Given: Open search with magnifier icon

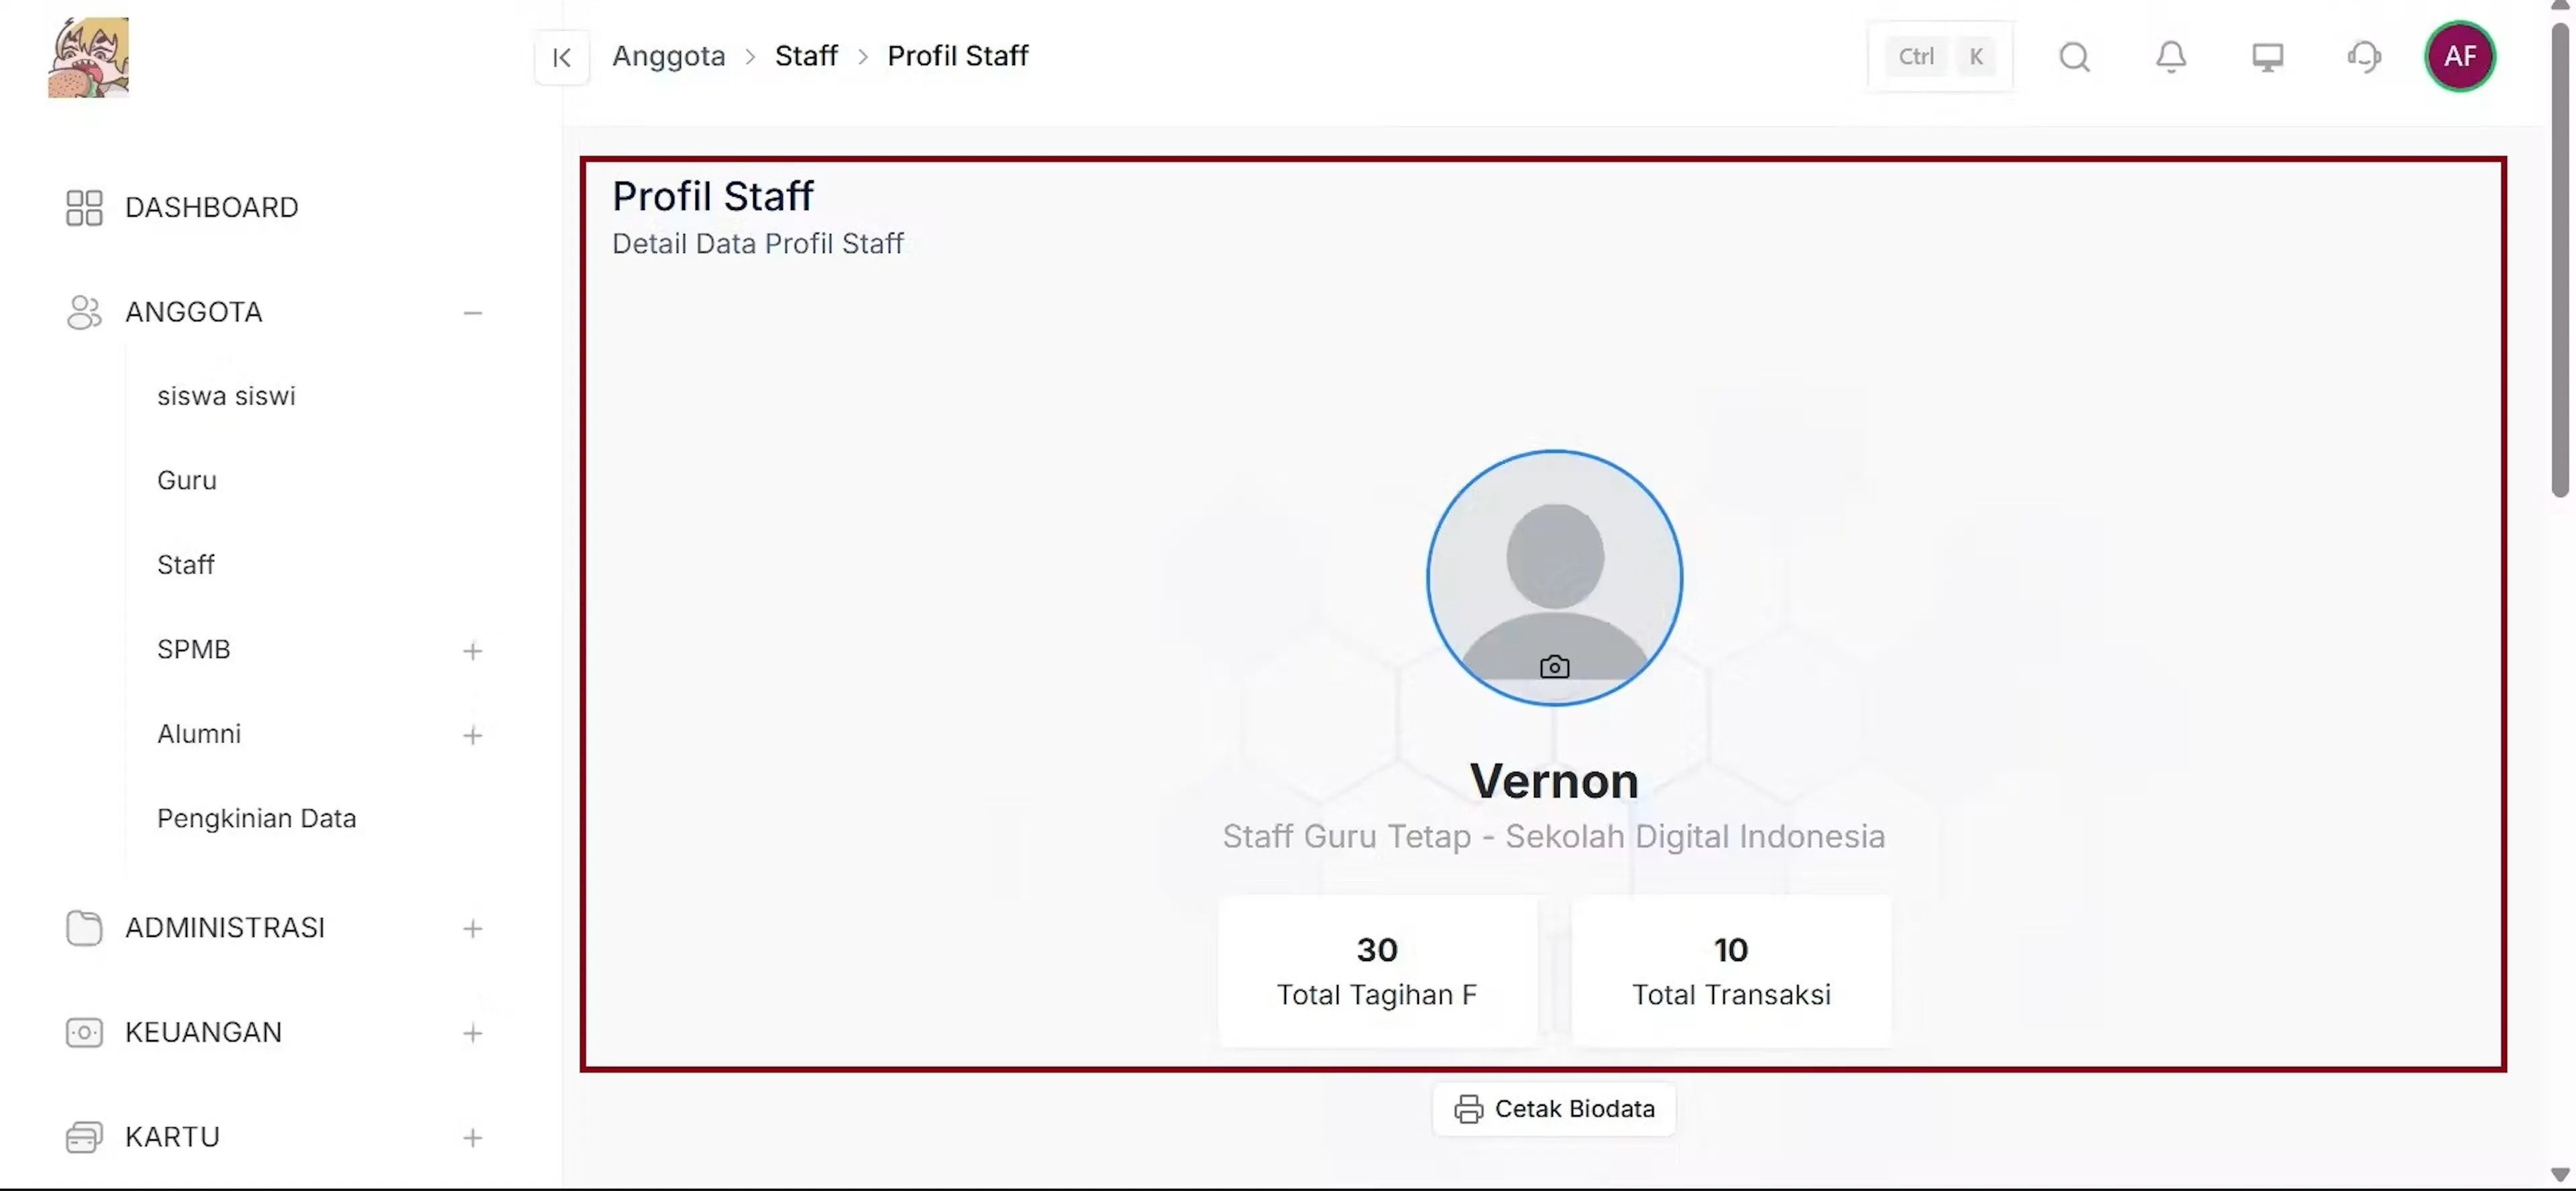Looking at the screenshot, I should click(x=2074, y=57).
